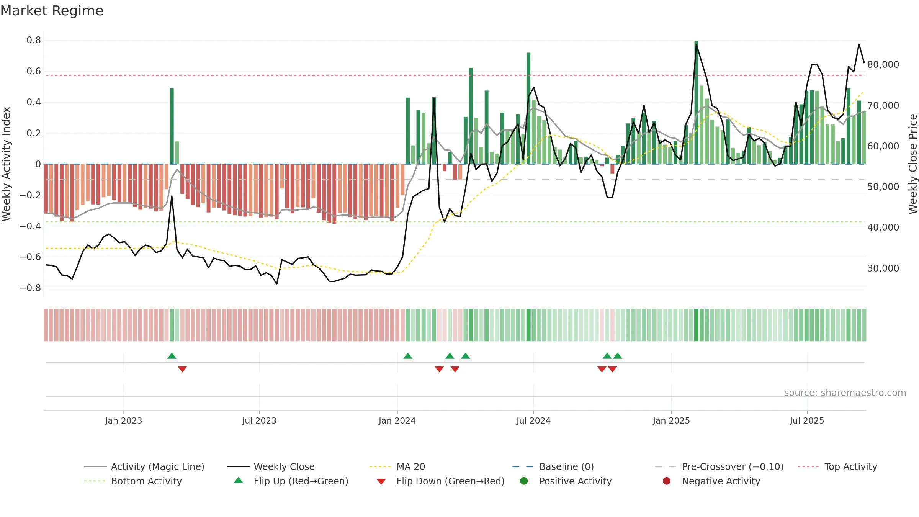Click the −0.8 activity index tick
The width and height of the screenshot is (919, 517).
point(30,288)
